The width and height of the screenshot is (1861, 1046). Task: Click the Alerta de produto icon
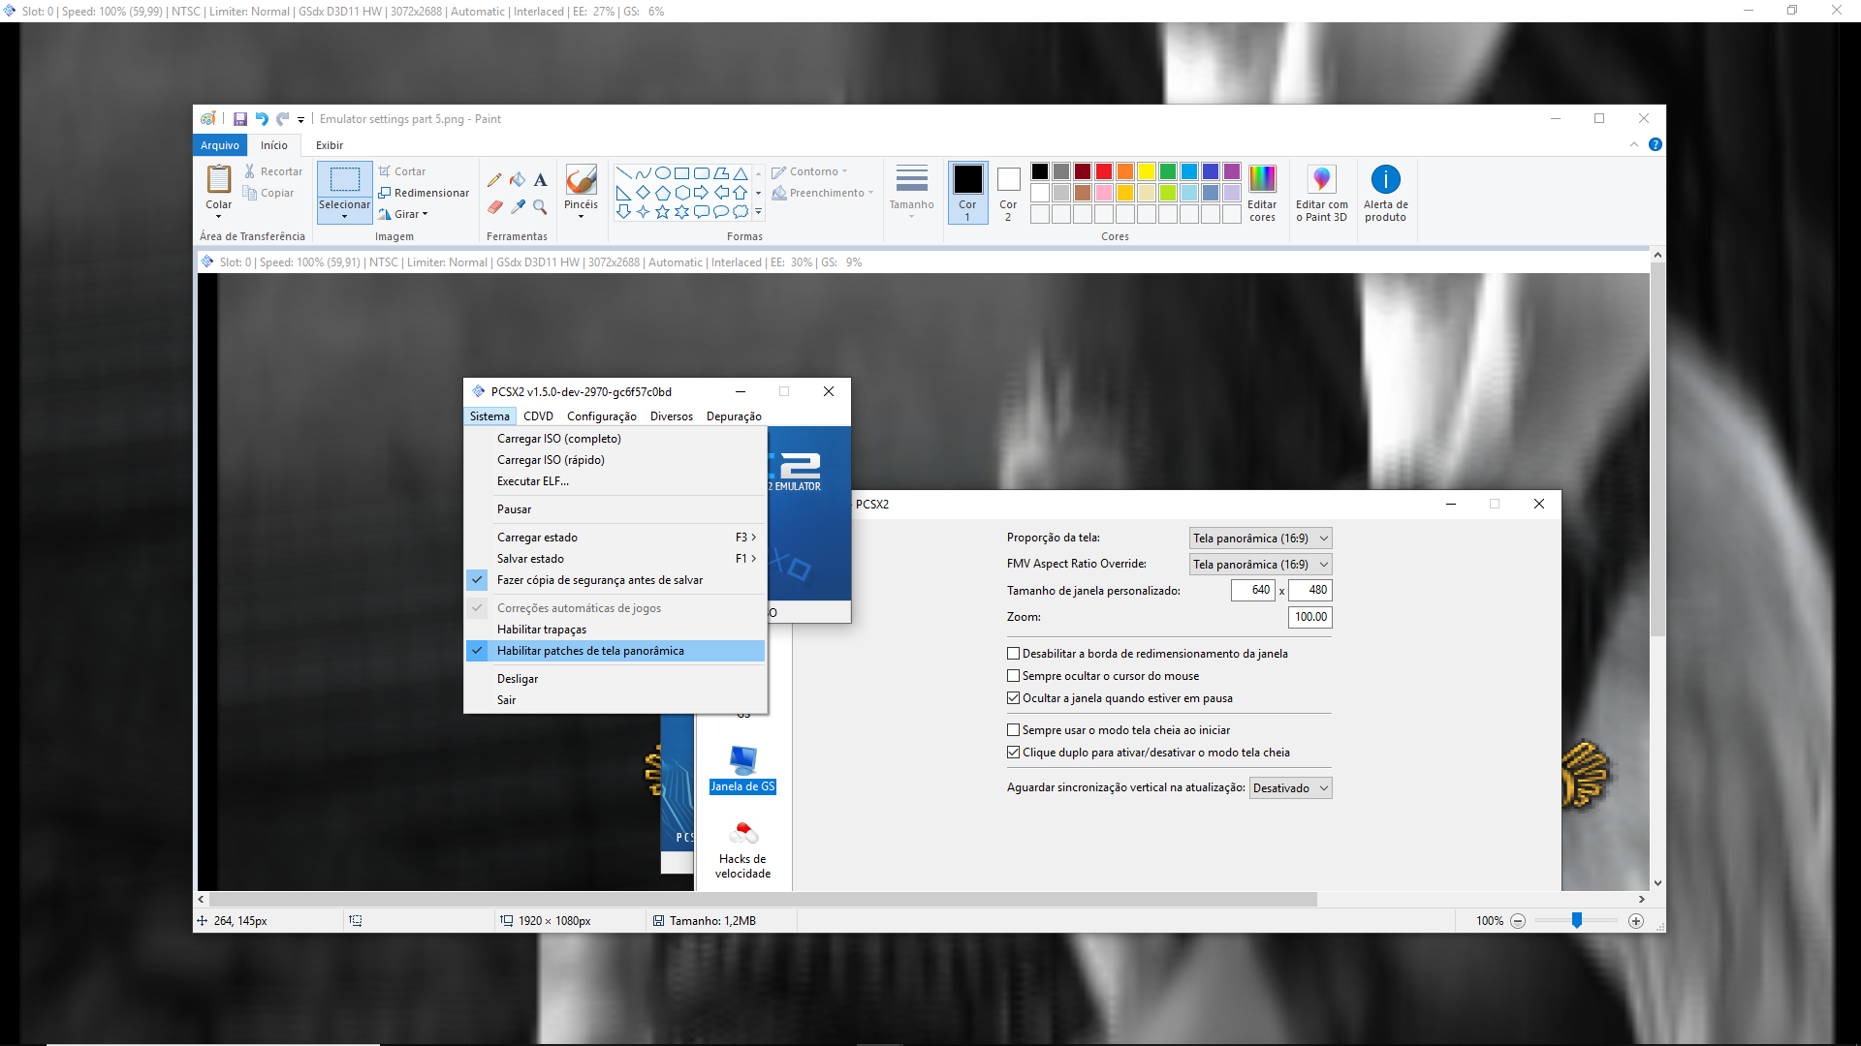coord(1385,193)
